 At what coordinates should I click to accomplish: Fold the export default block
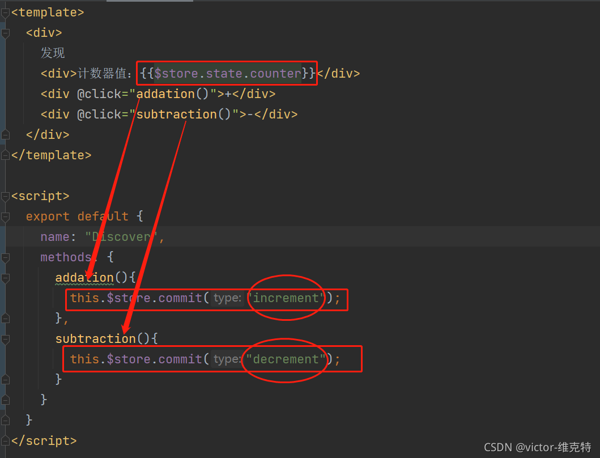coord(5,217)
